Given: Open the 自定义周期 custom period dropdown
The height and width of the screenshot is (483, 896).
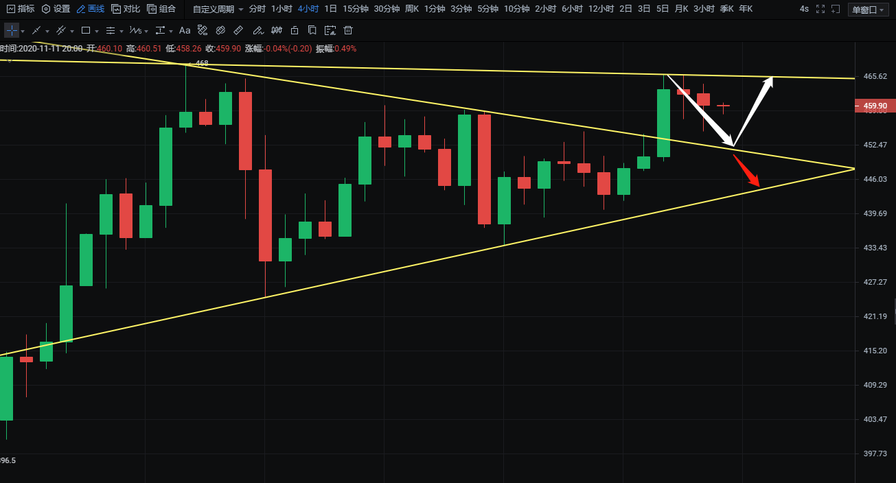Looking at the screenshot, I should tap(218, 9).
